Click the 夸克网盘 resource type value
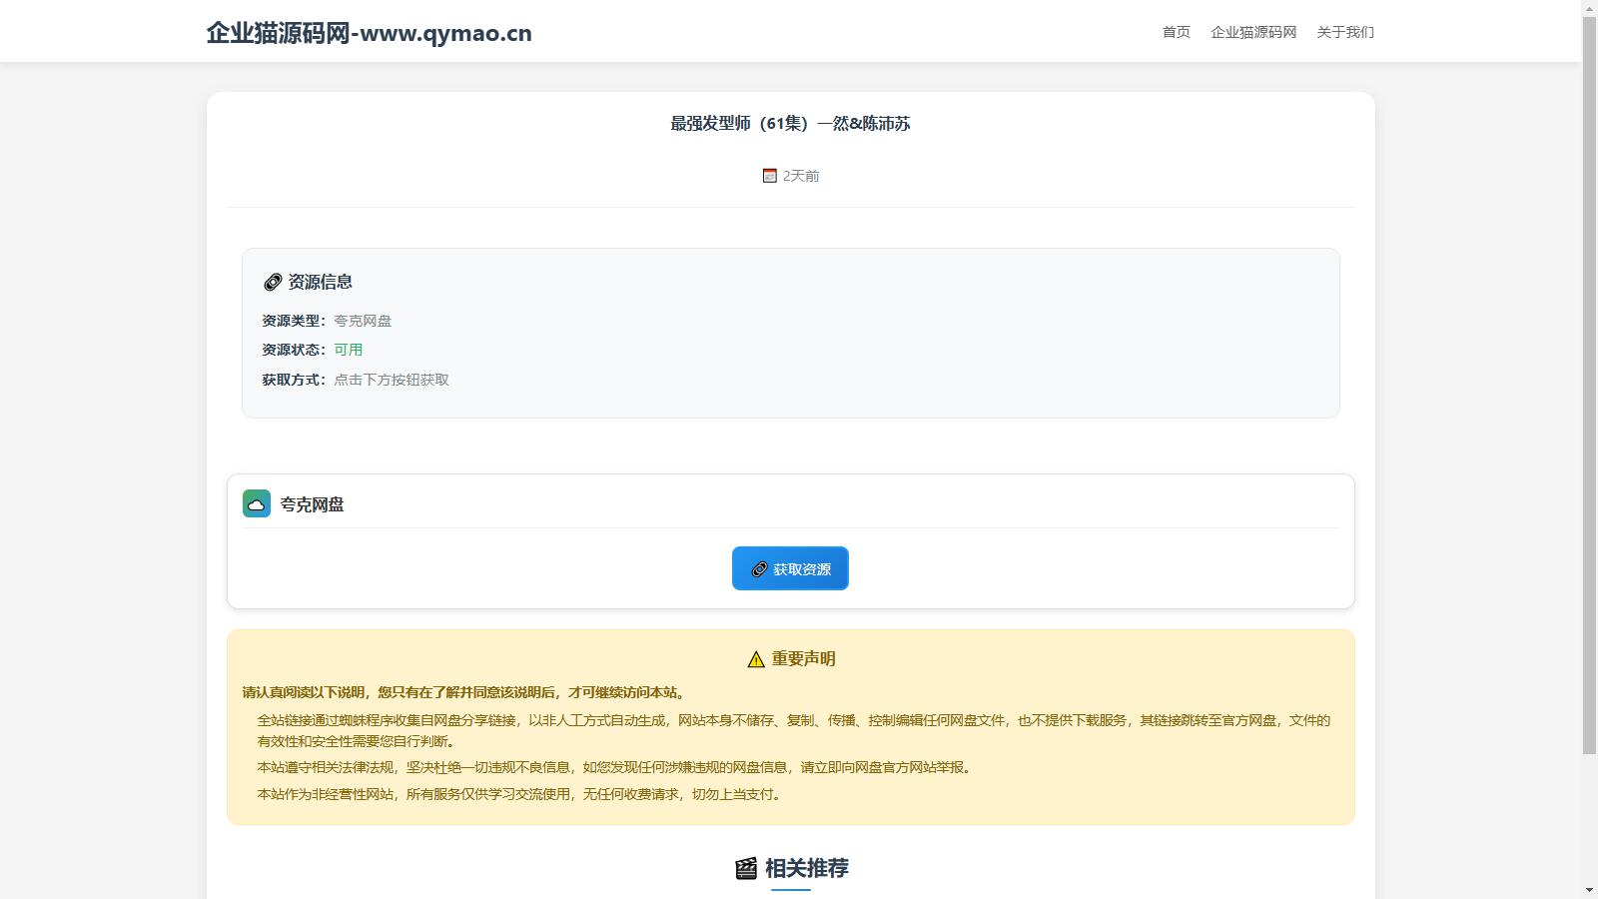The image size is (1598, 899). pyautogui.click(x=363, y=321)
